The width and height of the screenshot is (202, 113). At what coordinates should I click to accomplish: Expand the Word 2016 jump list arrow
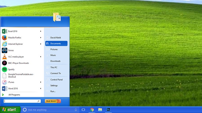[x=41, y=88]
